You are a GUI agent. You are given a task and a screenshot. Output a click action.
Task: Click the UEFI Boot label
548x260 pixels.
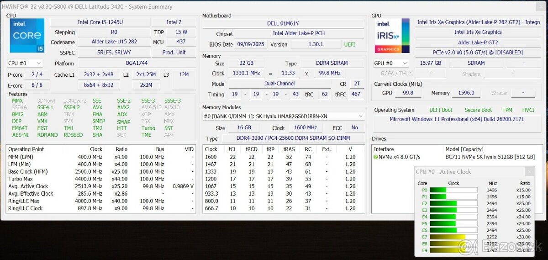click(x=440, y=110)
